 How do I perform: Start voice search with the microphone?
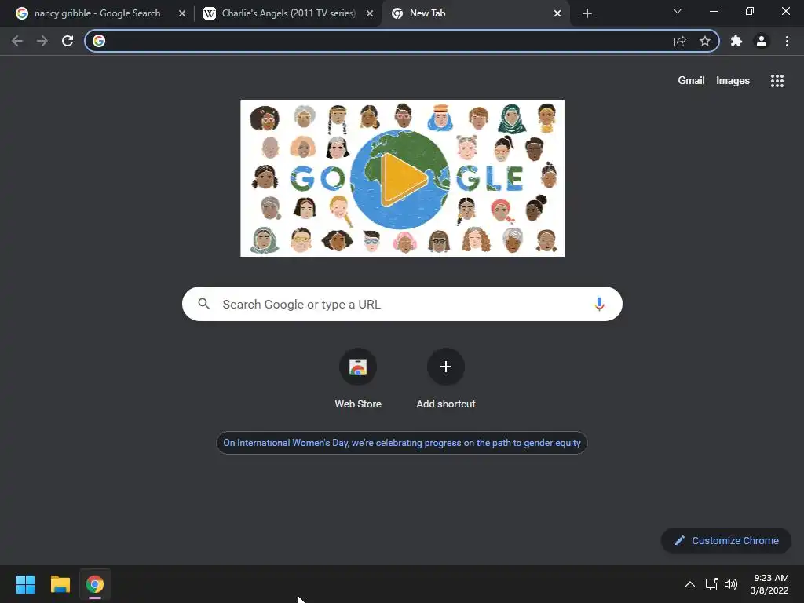(599, 304)
